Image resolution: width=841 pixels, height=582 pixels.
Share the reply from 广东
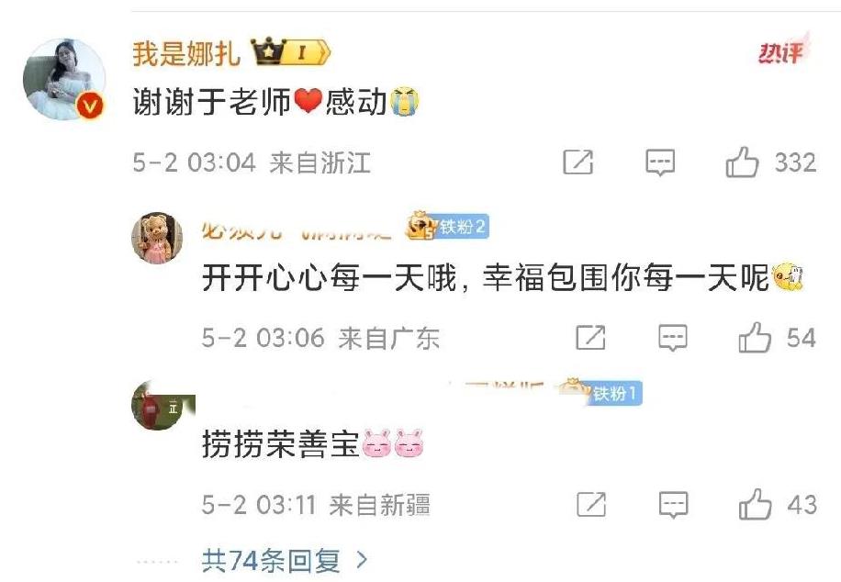click(x=590, y=338)
